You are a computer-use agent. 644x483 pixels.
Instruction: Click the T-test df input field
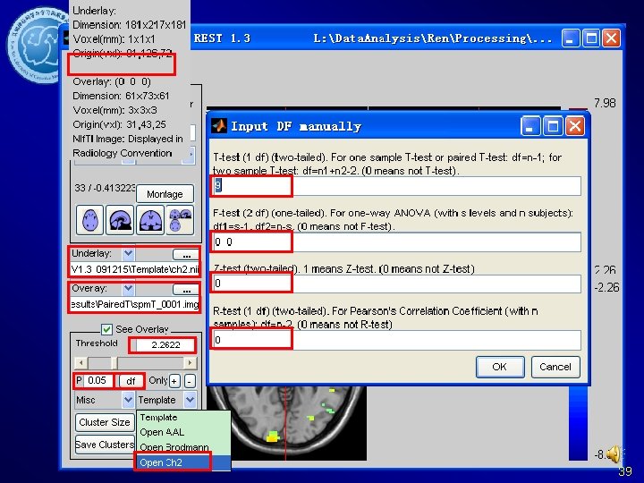pos(397,186)
